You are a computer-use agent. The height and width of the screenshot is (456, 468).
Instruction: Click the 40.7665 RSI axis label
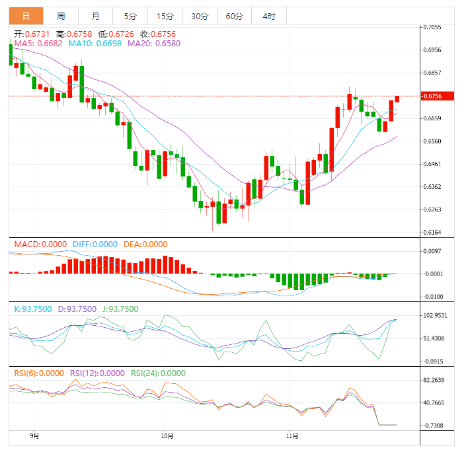[434, 403]
